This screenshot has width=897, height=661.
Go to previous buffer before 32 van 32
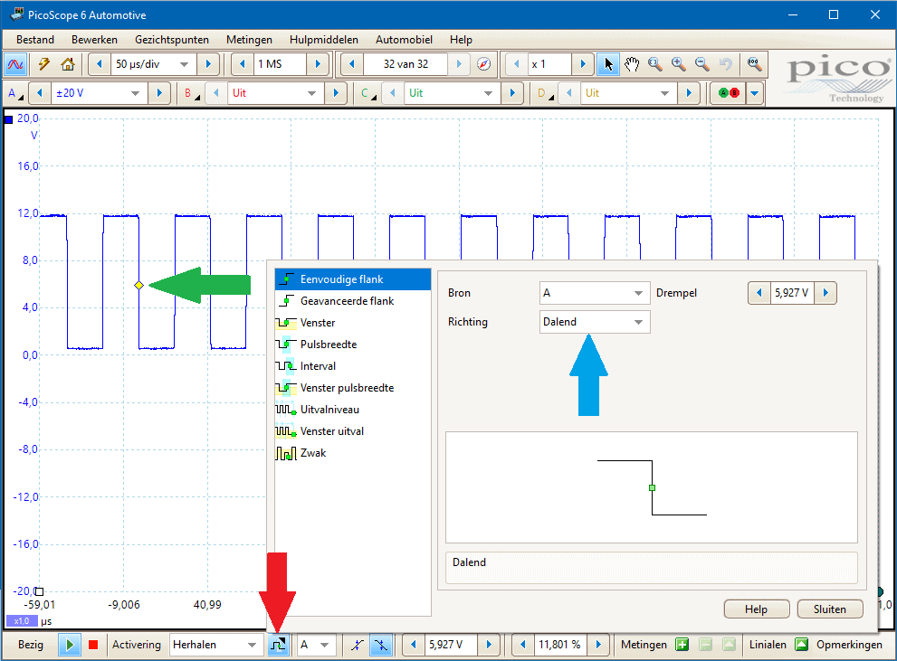(x=352, y=64)
